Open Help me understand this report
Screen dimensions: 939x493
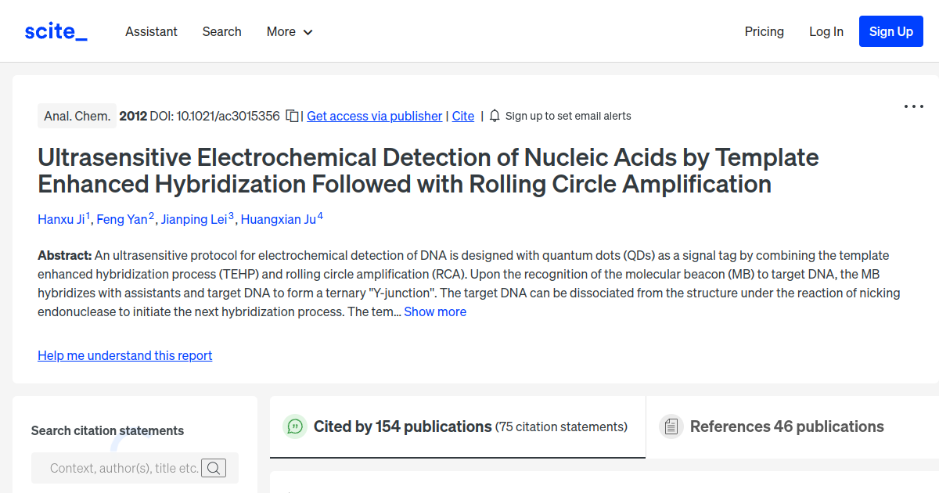coord(124,355)
